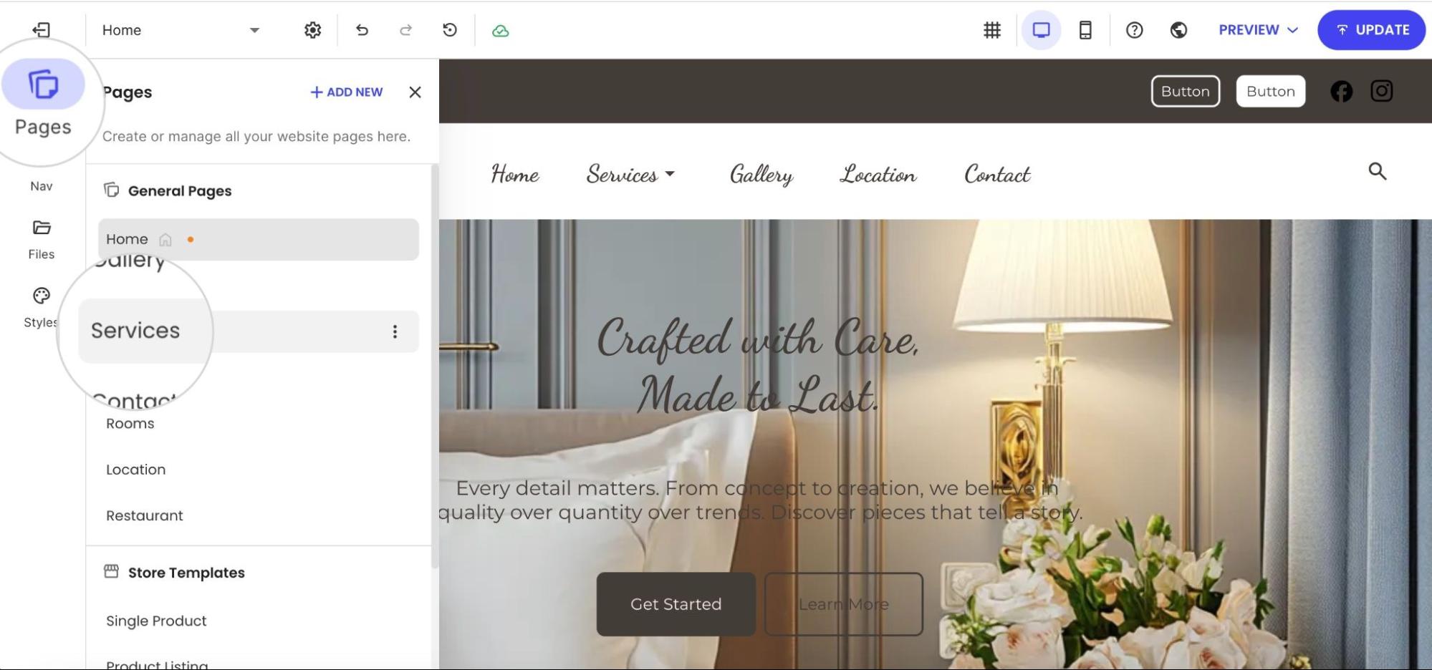
Task: Open page settings gear icon
Action: tap(312, 30)
